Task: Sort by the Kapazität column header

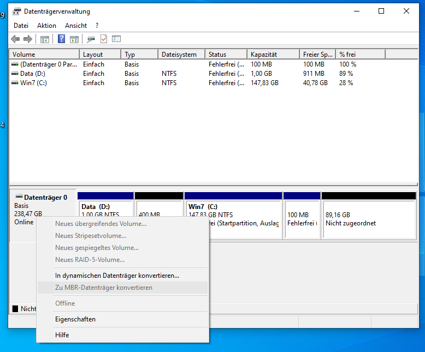Action: [x=273, y=55]
